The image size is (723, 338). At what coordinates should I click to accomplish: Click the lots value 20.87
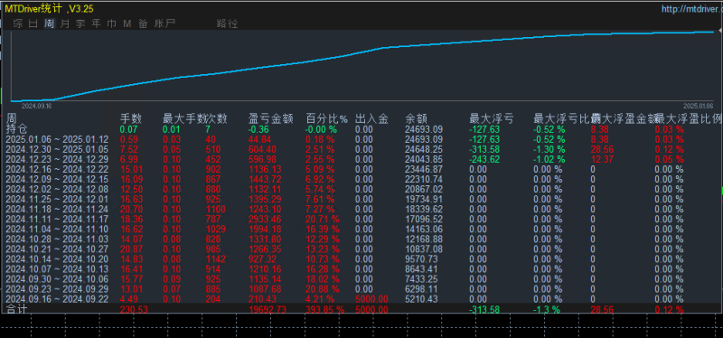tap(131, 249)
